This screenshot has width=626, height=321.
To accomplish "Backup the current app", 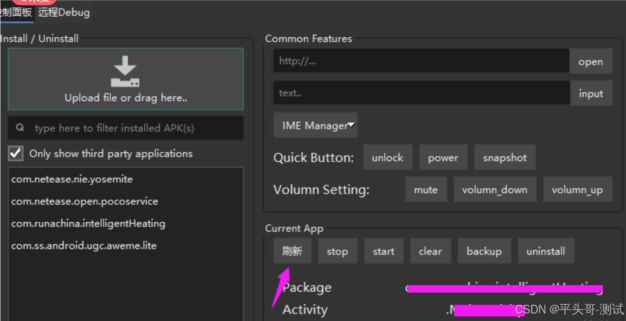I will pos(484,251).
